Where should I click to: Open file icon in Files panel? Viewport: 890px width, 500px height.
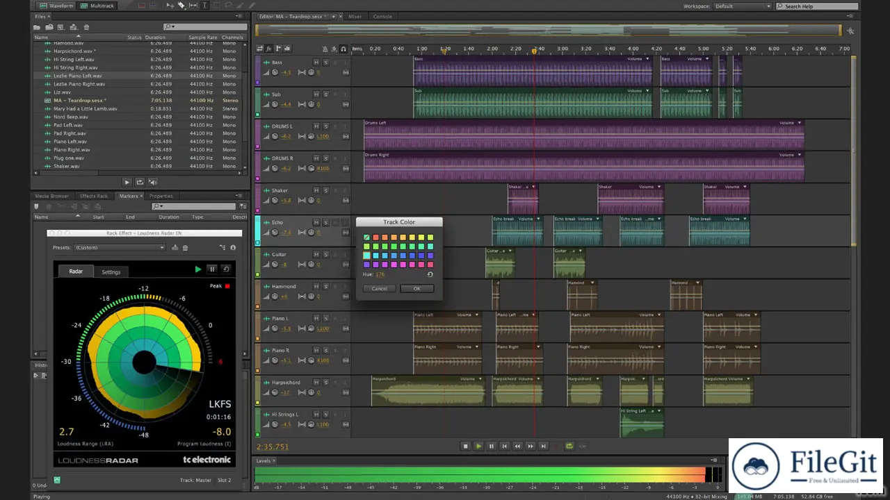tap(38, 27)
